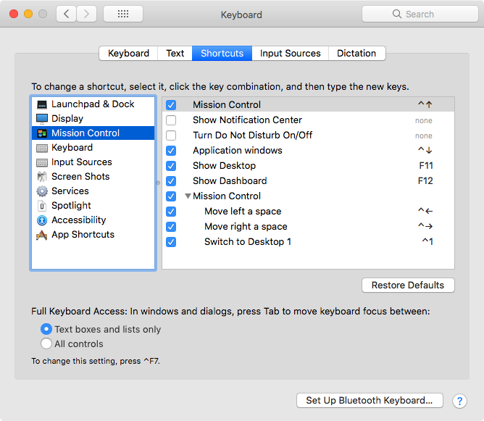The image size is (484, 421).
Task: Click the Display category icon
Action: (42, 119)
